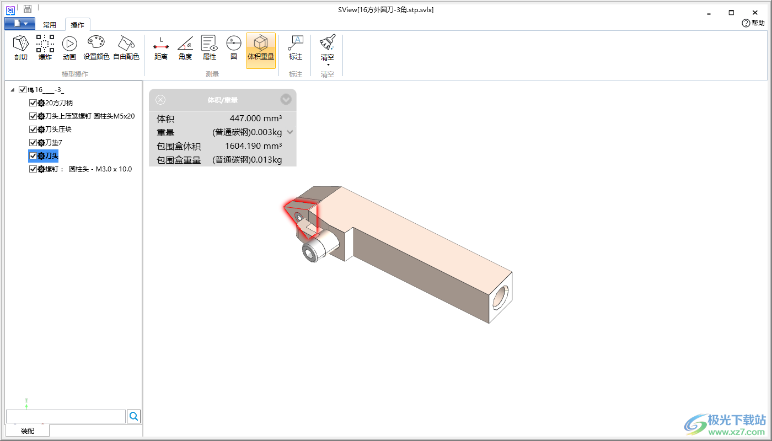Toggle checkbox for 20方刀柄

[x=33, y=103]
